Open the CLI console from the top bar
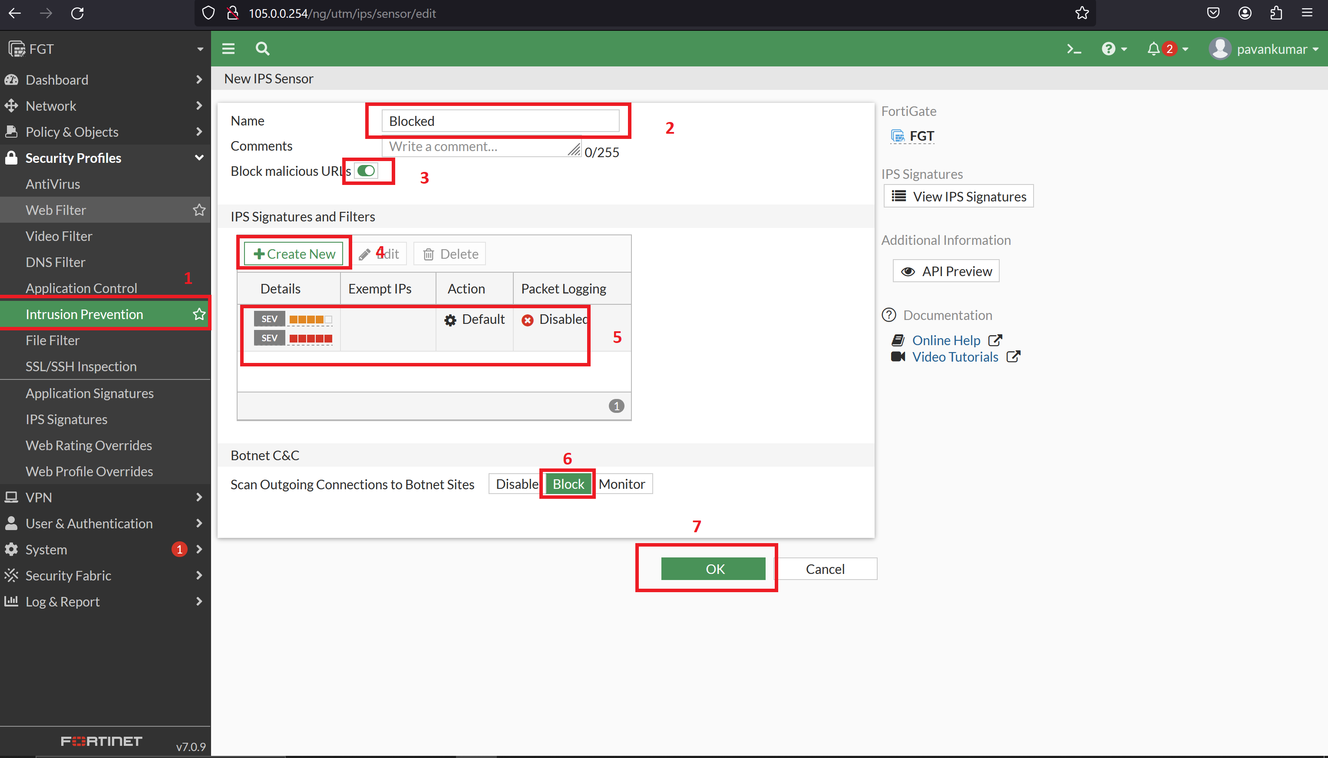 [x=1074, y=49]
